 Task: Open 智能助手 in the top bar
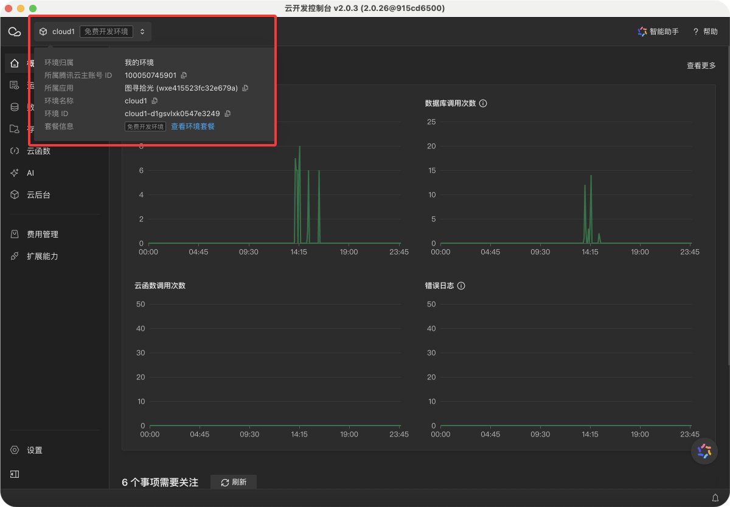coord(658,32)
